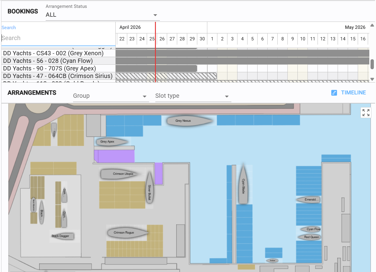Click the bookings Search input field
The height and width of the screenshot is (272, 376).
tap(58, 38)
